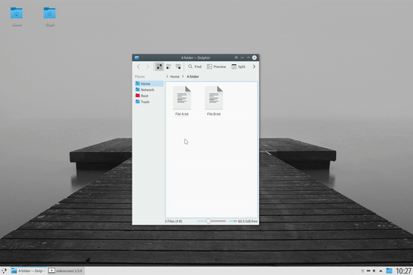
Task: Open the 10:27 clock
Action: coord(404,270)
